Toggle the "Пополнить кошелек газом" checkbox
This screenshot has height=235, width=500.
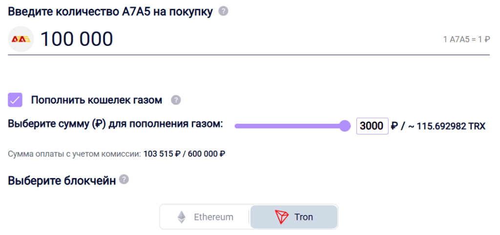(15, 100)
